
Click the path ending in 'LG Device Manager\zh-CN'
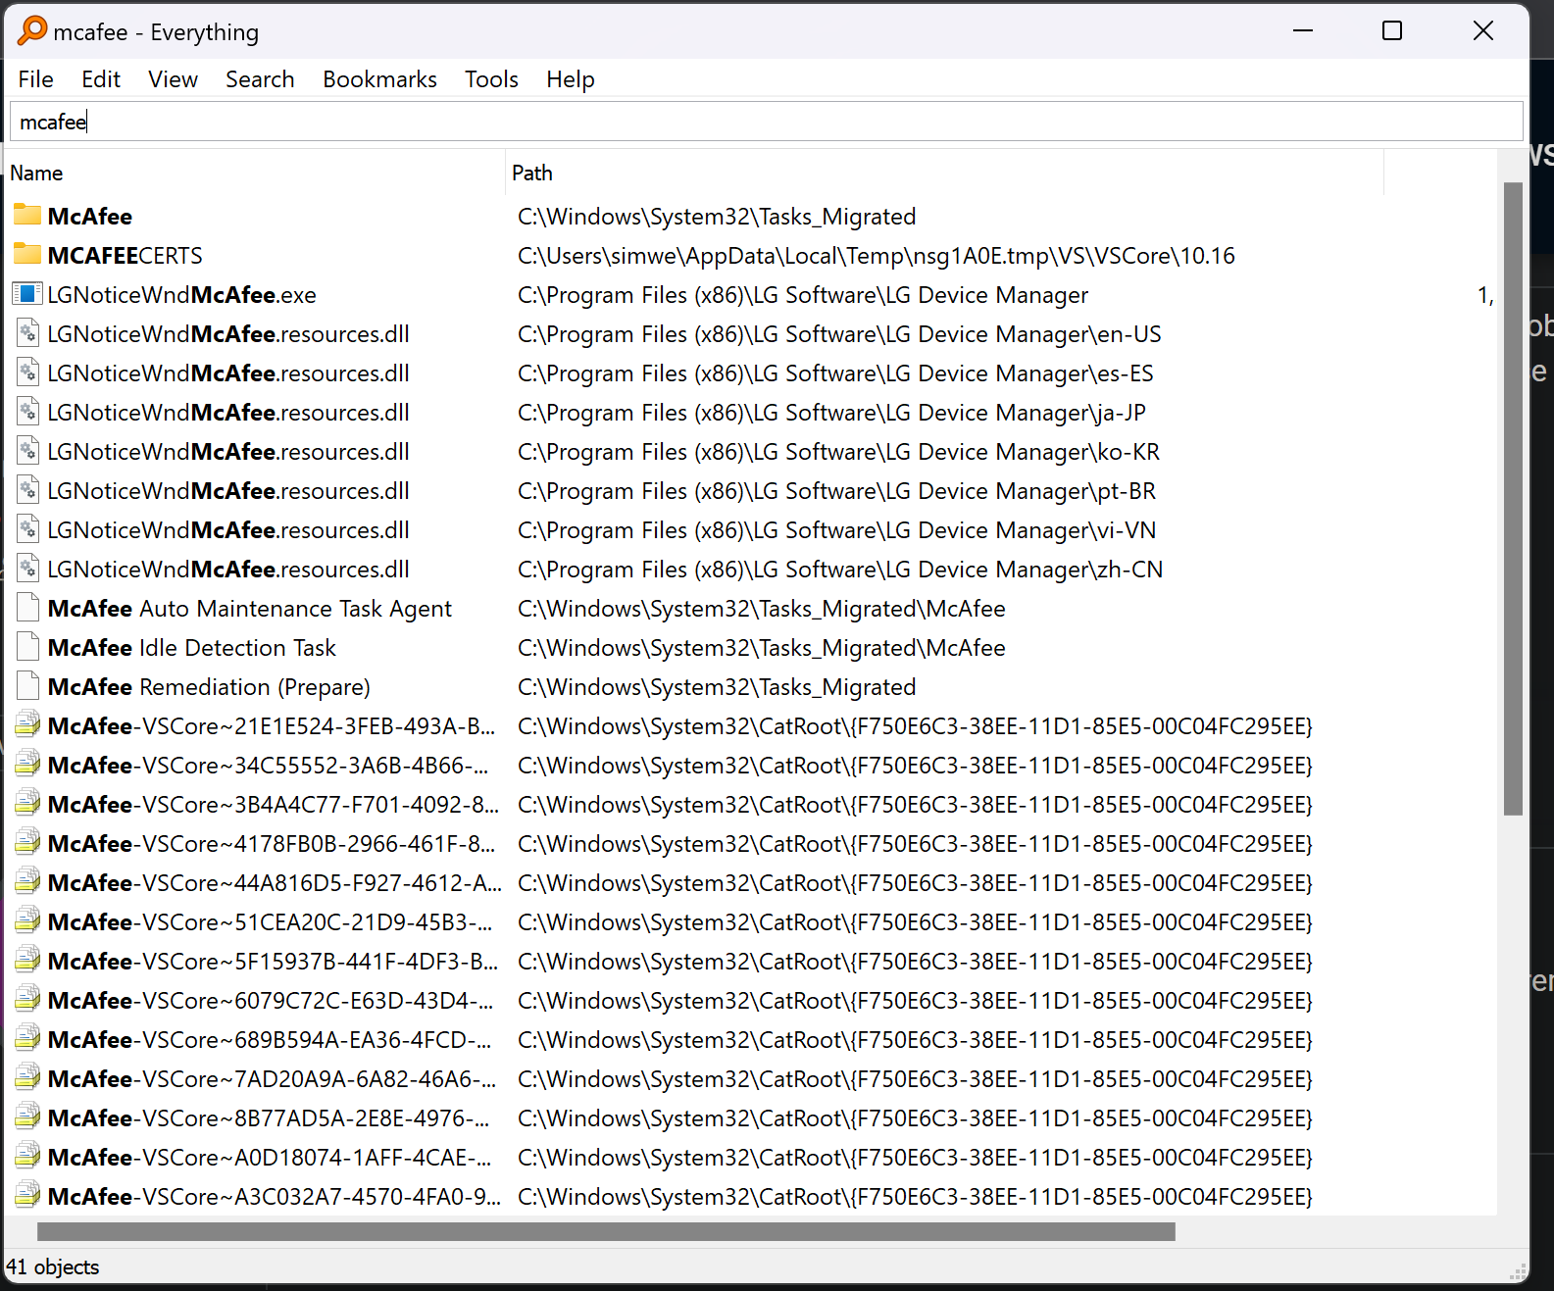(840, 569)
